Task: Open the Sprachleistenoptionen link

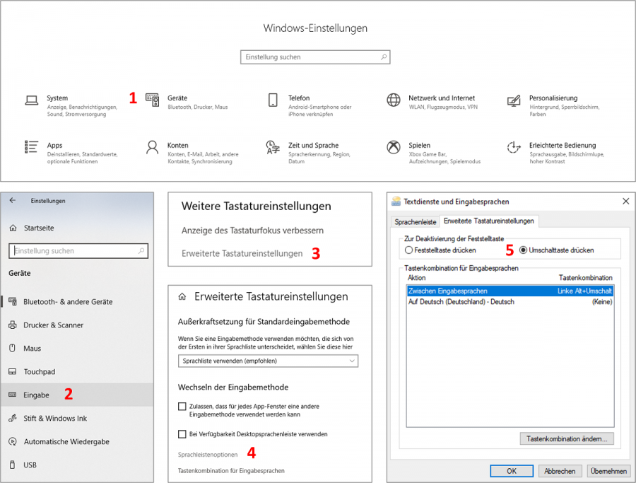Action: tap(208, 455)
